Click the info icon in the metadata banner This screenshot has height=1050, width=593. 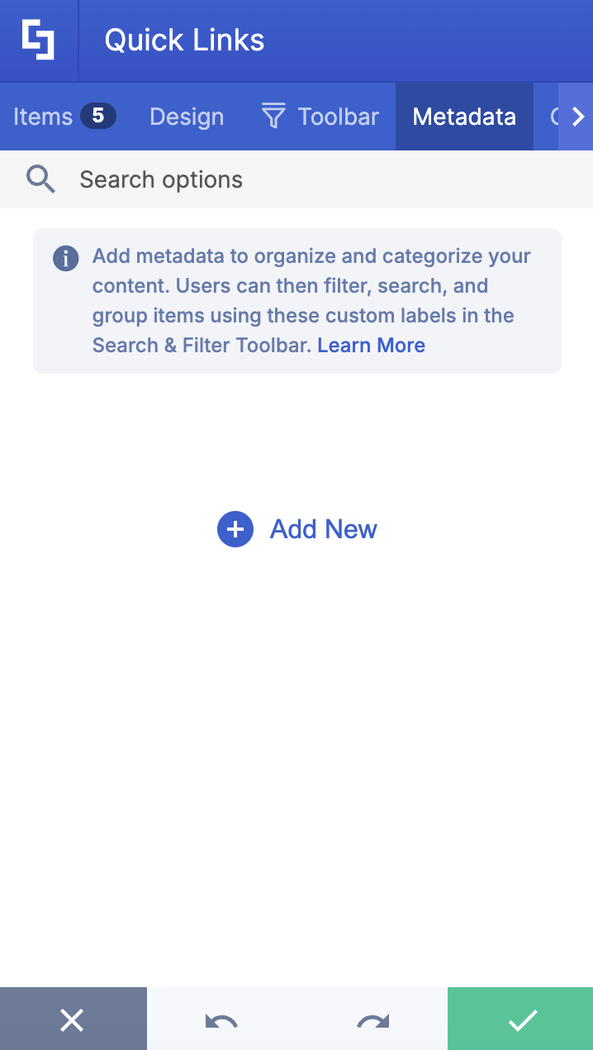click(65, 258)
